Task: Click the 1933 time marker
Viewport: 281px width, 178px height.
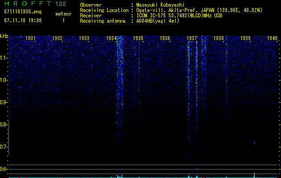Action: click(x=84, y=38)
